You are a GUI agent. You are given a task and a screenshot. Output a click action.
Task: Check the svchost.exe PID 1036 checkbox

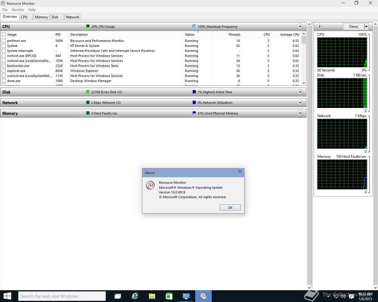(4, 61)
